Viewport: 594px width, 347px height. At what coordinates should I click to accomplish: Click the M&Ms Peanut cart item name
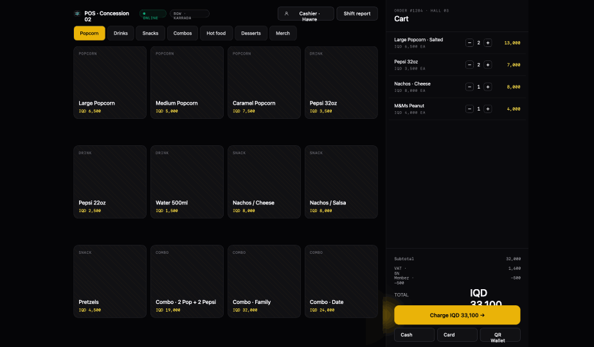pos(409,105)
